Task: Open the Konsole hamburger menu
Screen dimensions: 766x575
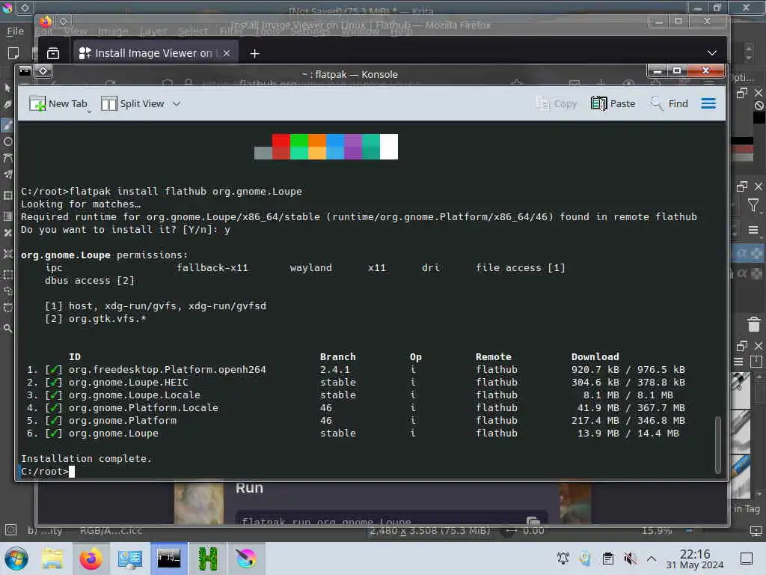Action: 708,103
